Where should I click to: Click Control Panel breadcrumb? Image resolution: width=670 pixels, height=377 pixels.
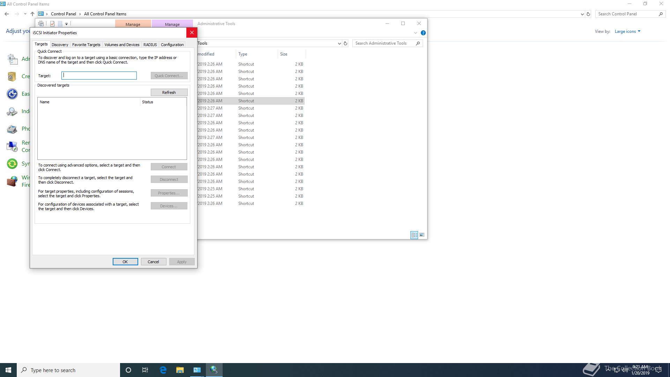tap(63, 14)
